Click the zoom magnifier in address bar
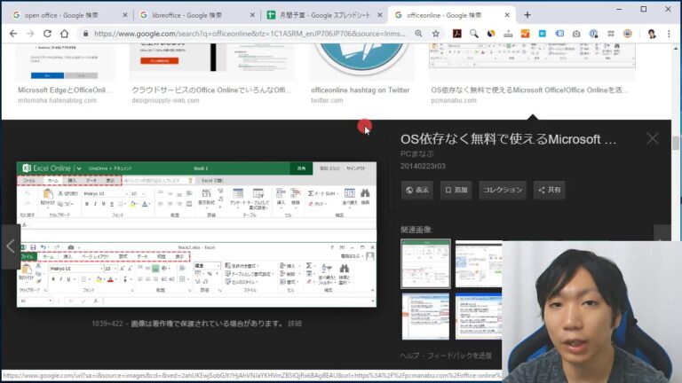The width and height of the screenshot is (682, 383). pos(418,34)
